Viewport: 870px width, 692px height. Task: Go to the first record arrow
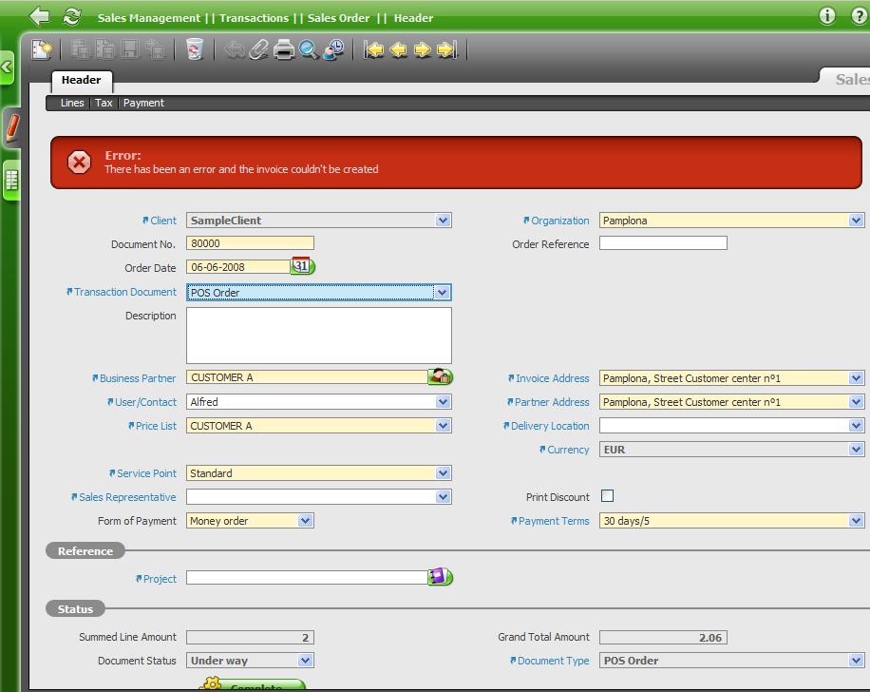tap(374, 49)
